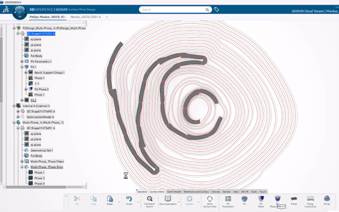Select the Pit Phase tool
The width and height of the screenshot is (339, 212).
[x=261, y=202]
